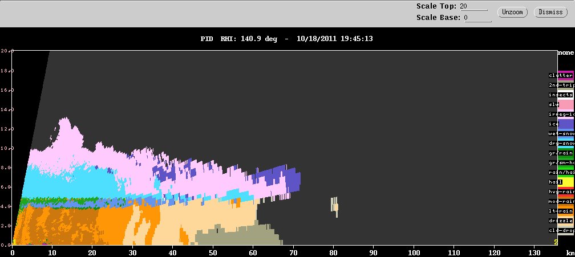Select the insects legend entry
575x257 pixels.
coord(561,95)
